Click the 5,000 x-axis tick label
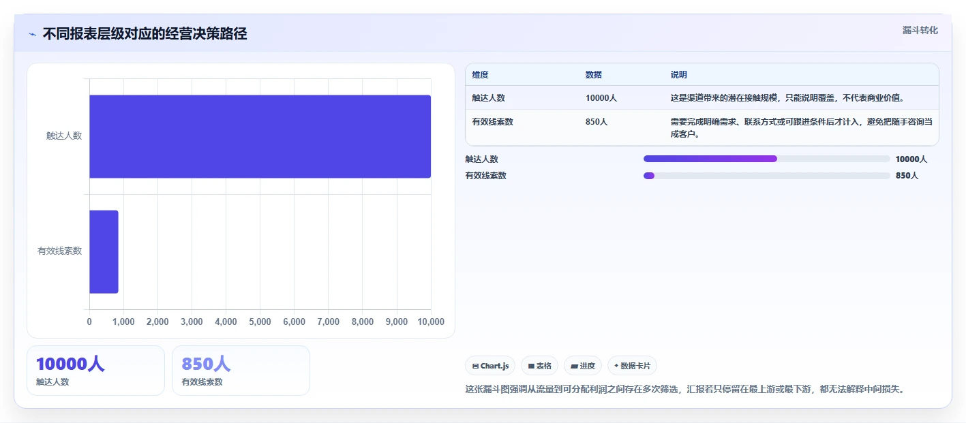The image size is (966, 423). (260, 322)
